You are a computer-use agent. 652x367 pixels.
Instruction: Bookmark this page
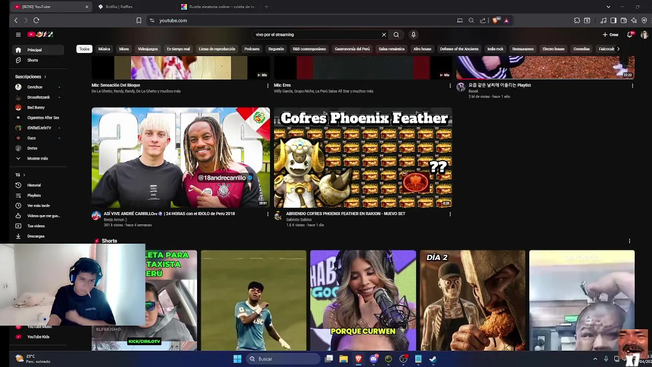tap(139, 20)
